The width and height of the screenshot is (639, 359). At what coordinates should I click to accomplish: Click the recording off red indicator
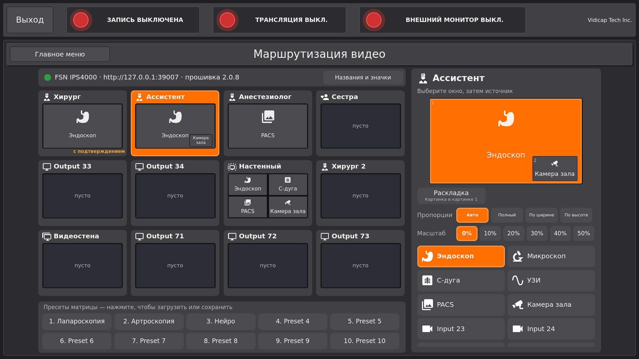81,20
